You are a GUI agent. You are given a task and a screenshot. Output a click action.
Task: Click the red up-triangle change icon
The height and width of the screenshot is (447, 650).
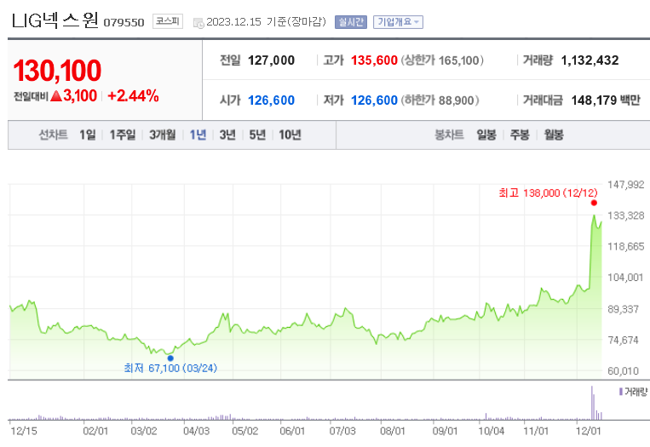pyautogui.click(x=56, y=96)
